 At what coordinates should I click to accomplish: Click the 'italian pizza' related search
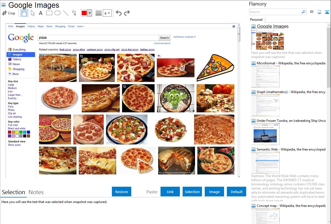pos(147,50)
